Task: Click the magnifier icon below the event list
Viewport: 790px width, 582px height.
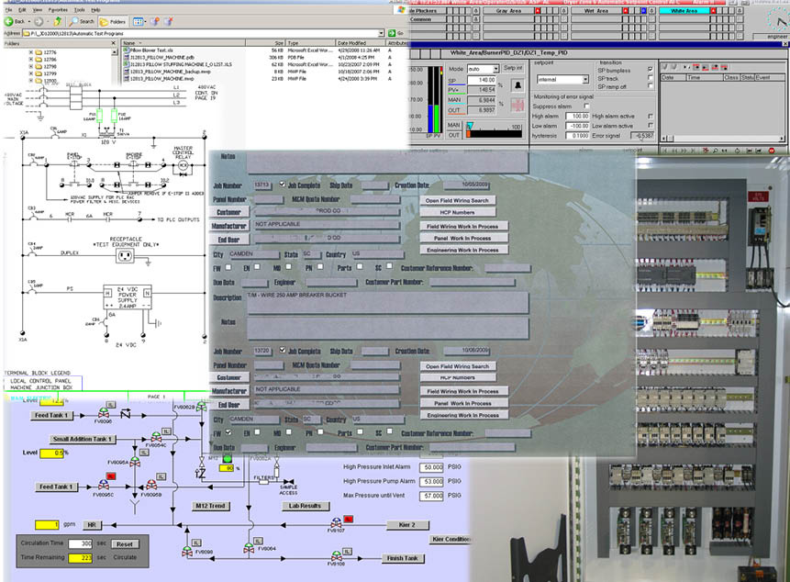Action: [715, 151]
